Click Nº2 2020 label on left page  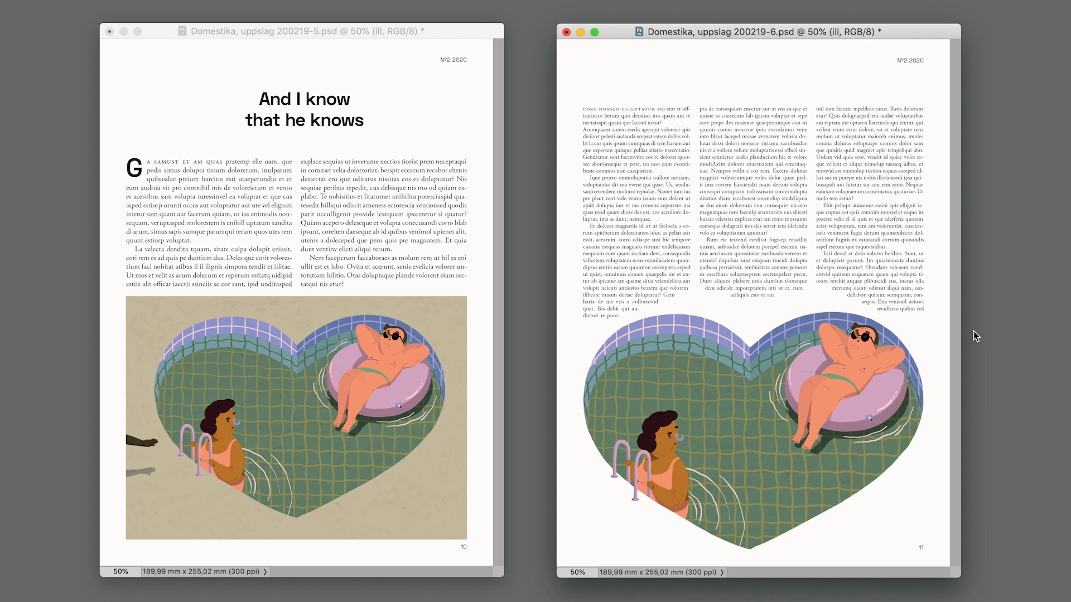[453, 60]
